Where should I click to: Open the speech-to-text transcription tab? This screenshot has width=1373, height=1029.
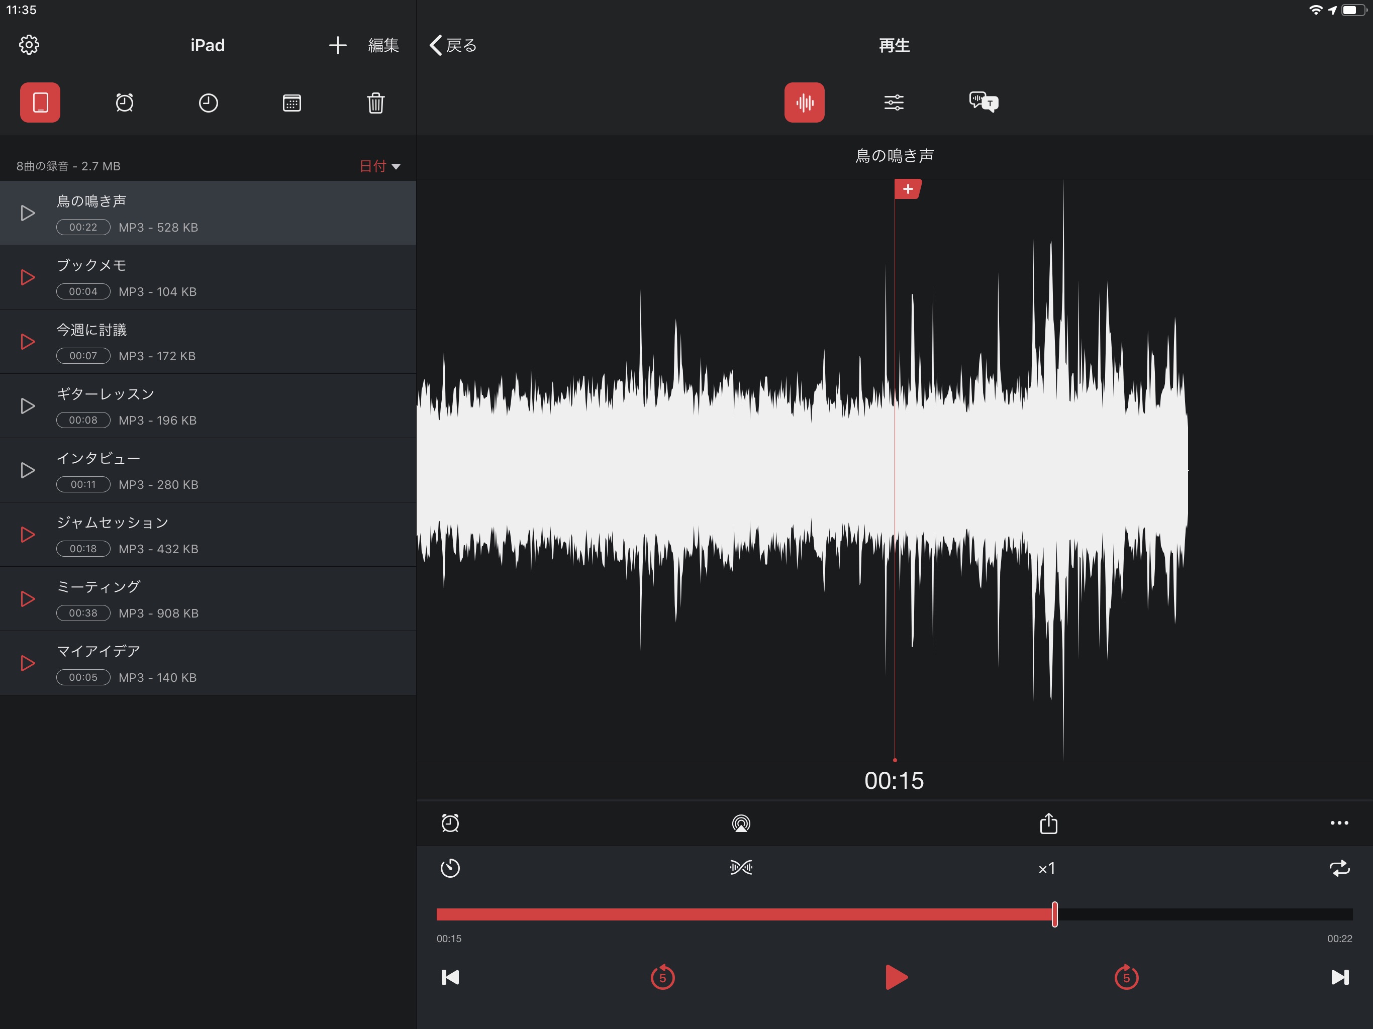pos(984,102)
